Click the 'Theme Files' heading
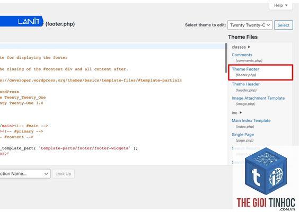 tap(243, 37)
